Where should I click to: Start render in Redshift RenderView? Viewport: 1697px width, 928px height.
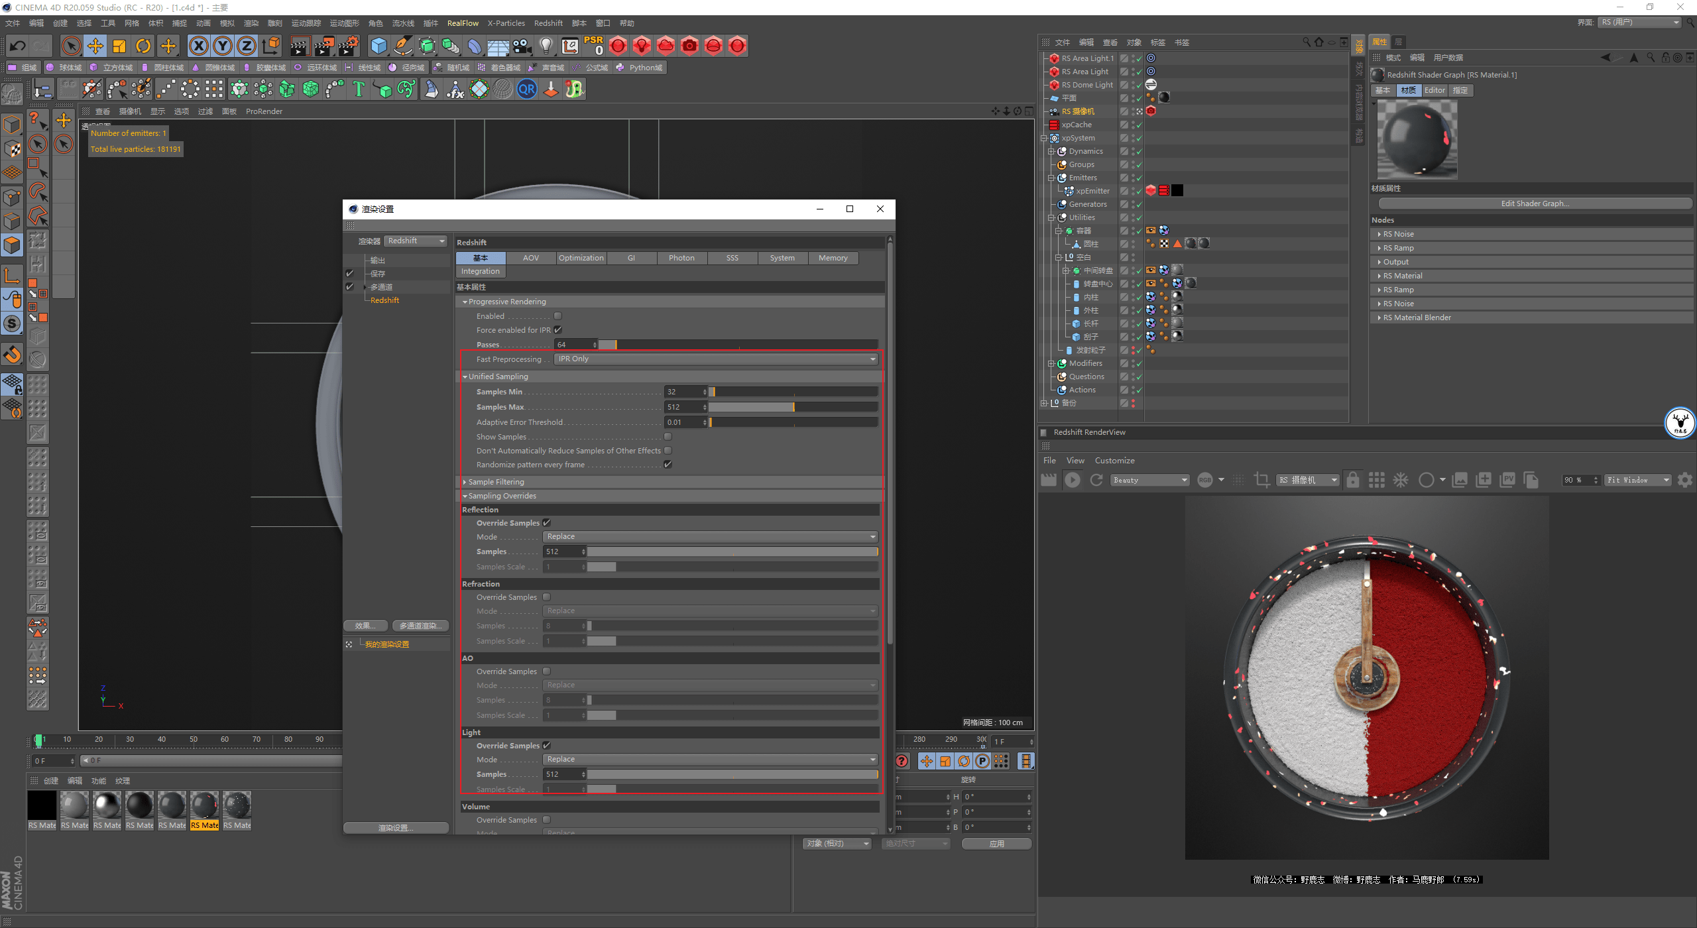tap(1072, 480)
